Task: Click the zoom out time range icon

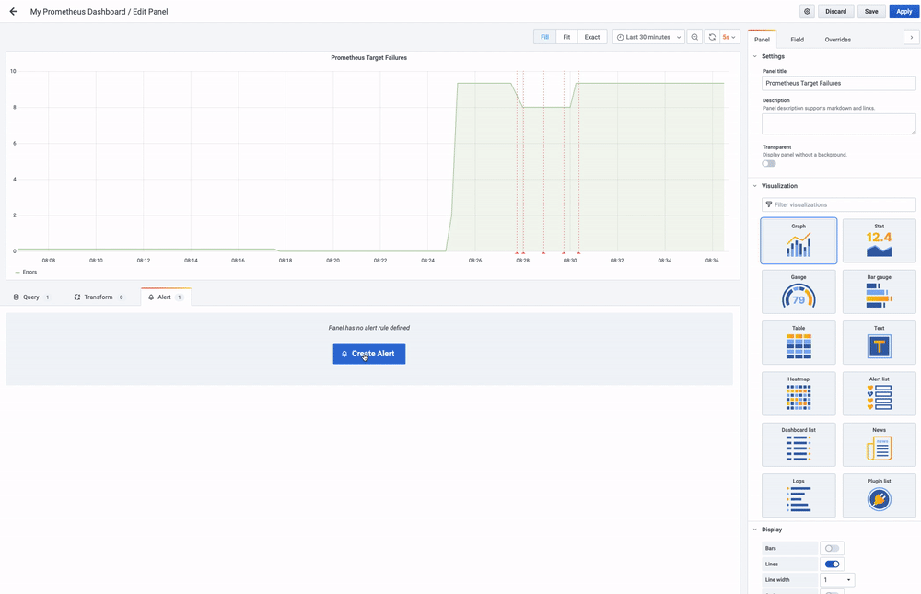Action: click(694, 37)
